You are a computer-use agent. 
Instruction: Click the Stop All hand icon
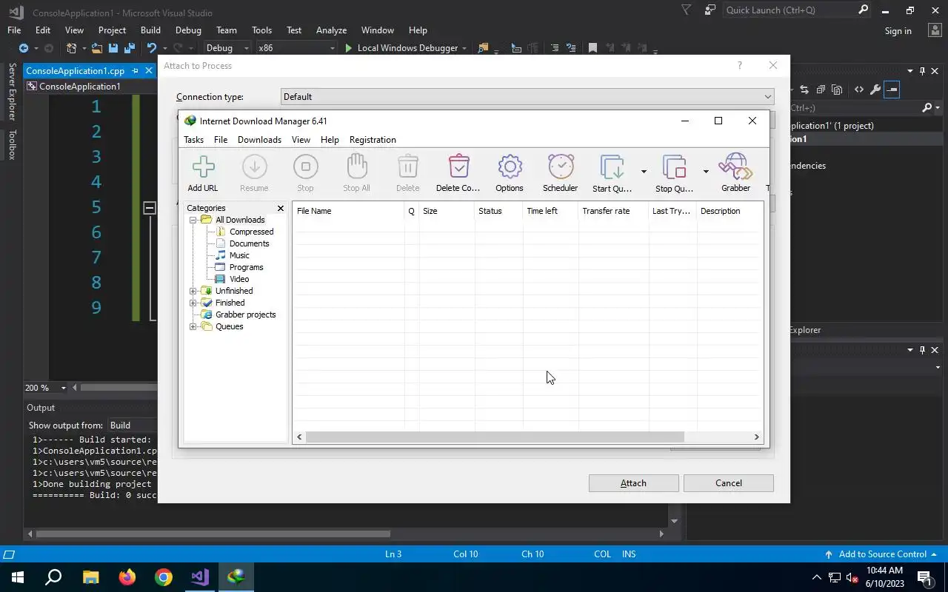pos(356,167)
